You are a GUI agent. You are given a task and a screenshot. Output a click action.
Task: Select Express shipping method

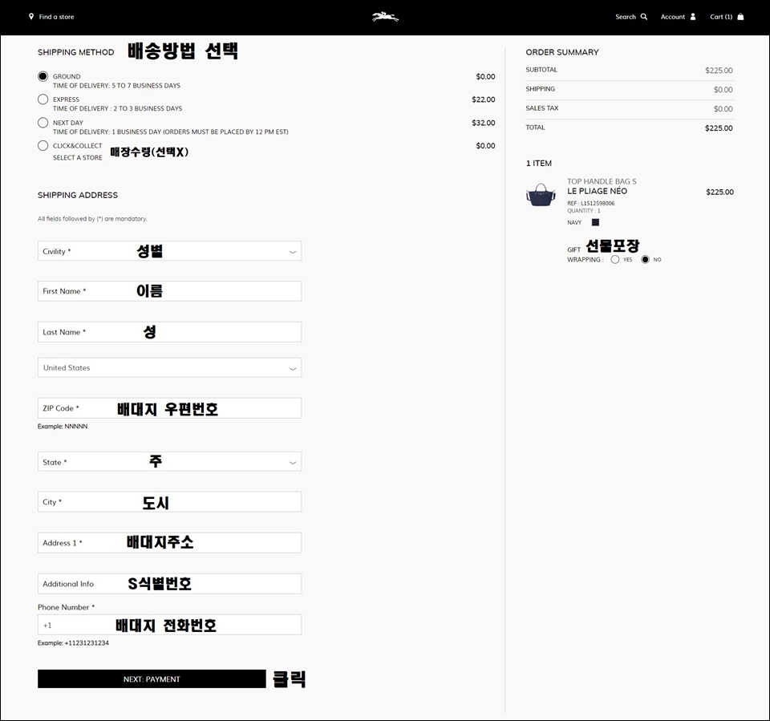tap(43, 99)
